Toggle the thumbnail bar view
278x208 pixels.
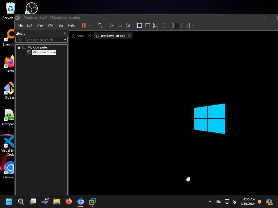(148, 25)
